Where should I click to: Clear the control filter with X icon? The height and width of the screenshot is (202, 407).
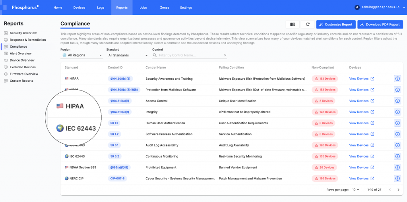click(225, 56)
